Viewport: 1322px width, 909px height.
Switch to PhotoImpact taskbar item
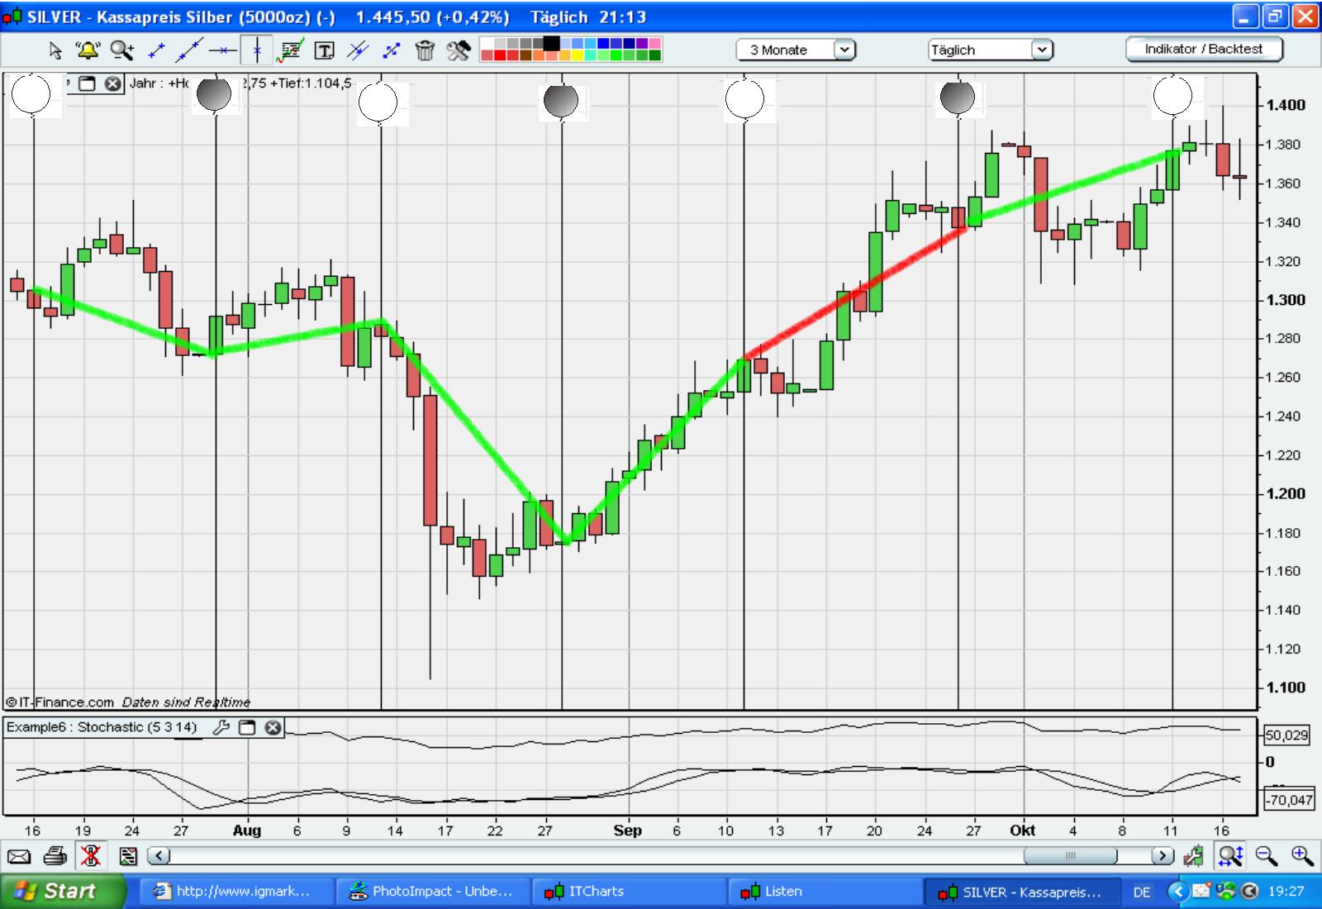tap(435, 892)
